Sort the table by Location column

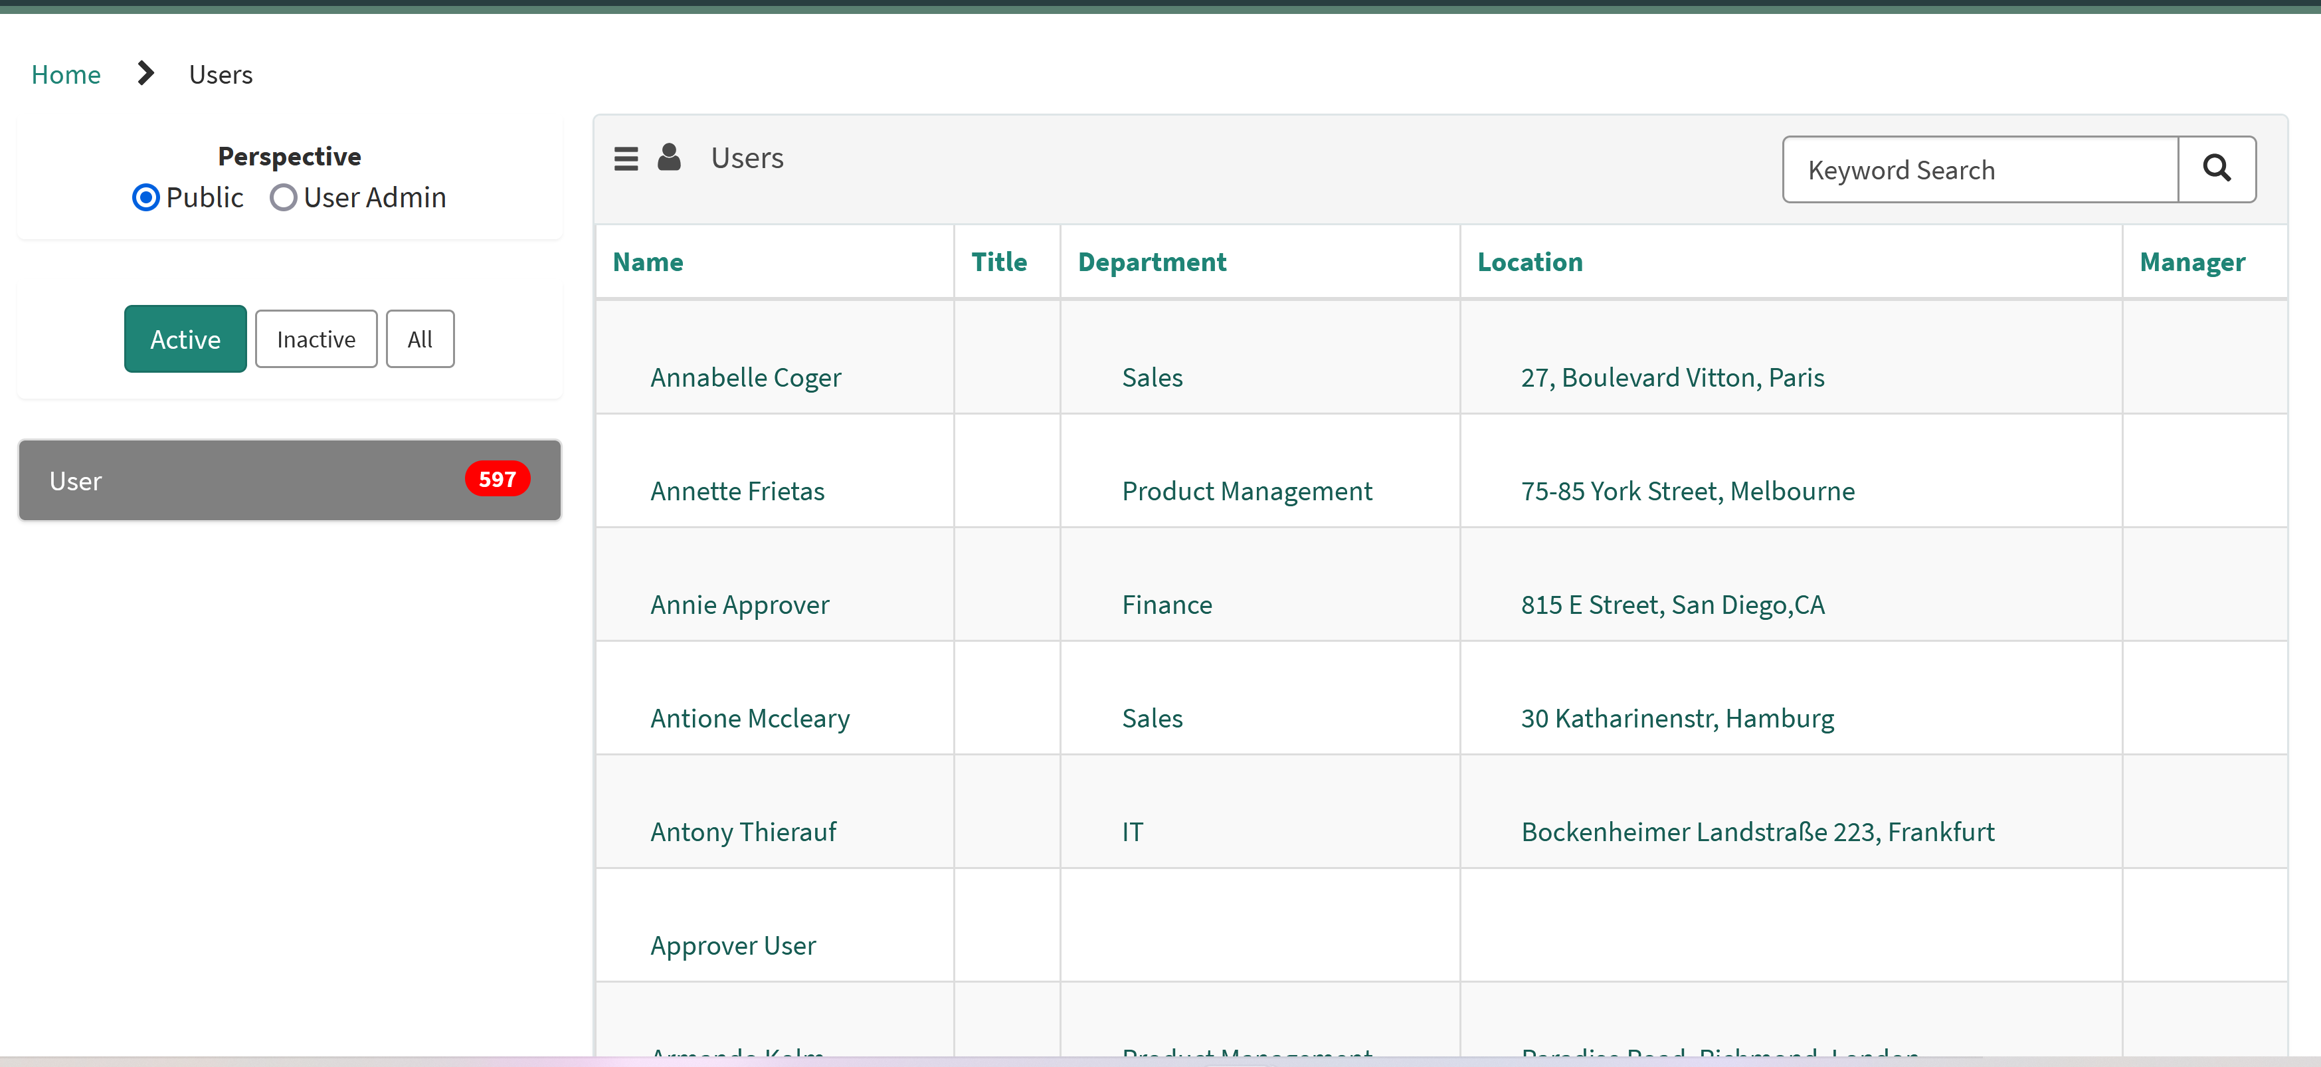(x=1529, y=261)
